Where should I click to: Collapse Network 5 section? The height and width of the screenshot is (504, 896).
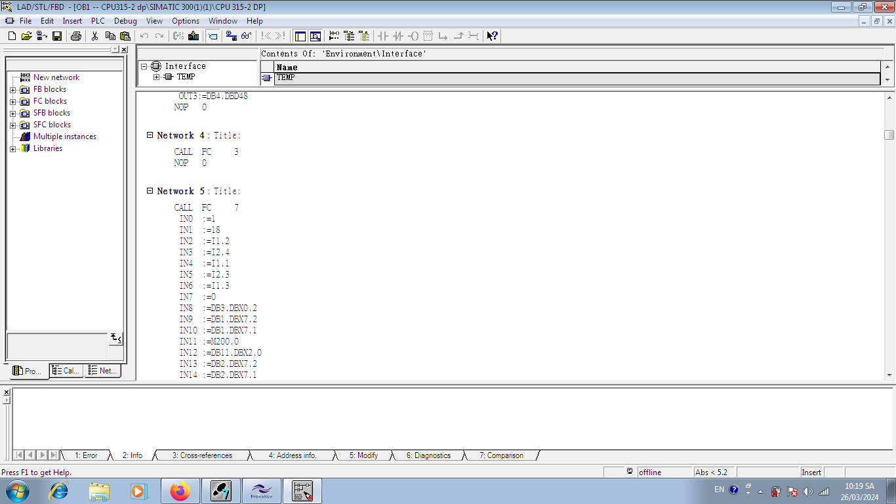pos(150,191)
